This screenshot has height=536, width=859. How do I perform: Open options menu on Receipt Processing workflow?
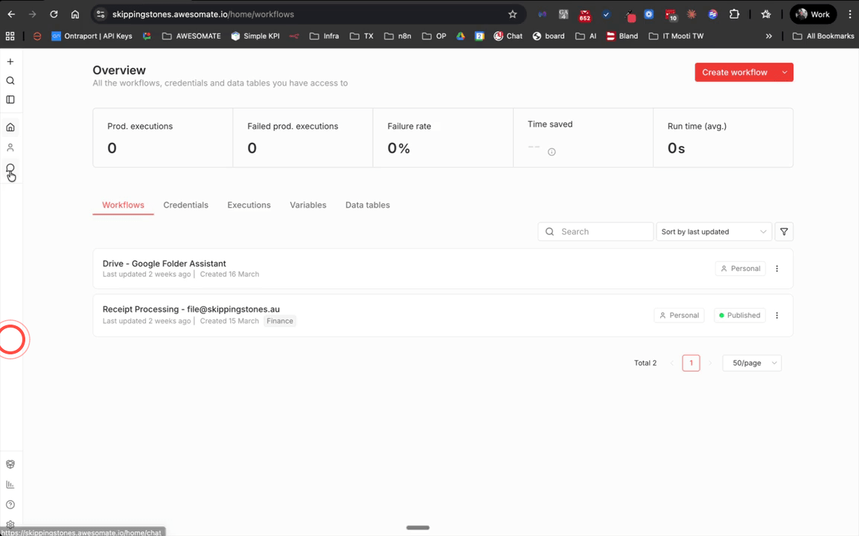(x=776, y=315)
